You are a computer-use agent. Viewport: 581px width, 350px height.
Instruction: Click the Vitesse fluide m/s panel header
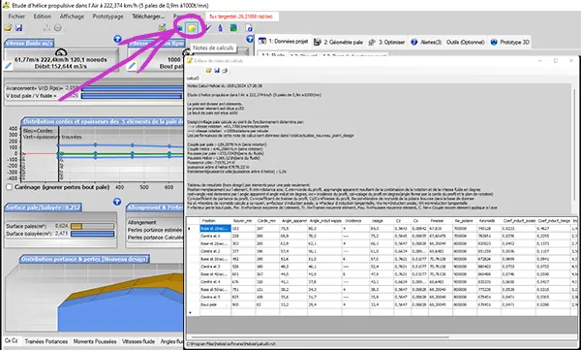point(29,43)
